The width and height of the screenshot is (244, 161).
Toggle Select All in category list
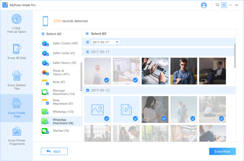point(43,34)
